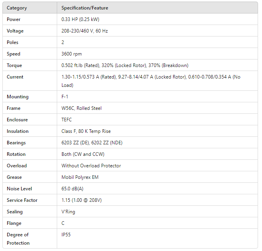Click the Without Overload Protector text

pos(91,166)
